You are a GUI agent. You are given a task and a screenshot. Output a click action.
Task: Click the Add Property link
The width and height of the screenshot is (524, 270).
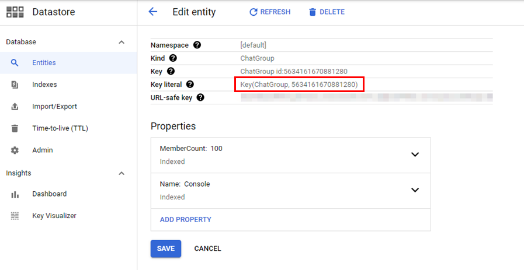point(185,220)
